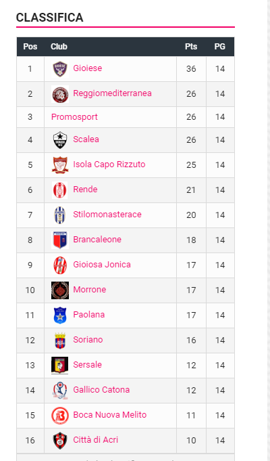Click the Brancaleone shield logo

[60, 240]
